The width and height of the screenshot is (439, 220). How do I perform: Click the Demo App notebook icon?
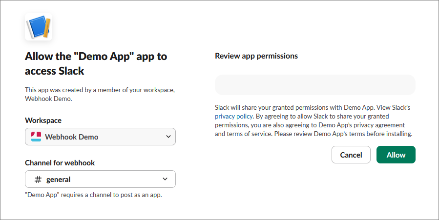coord(39,27)
